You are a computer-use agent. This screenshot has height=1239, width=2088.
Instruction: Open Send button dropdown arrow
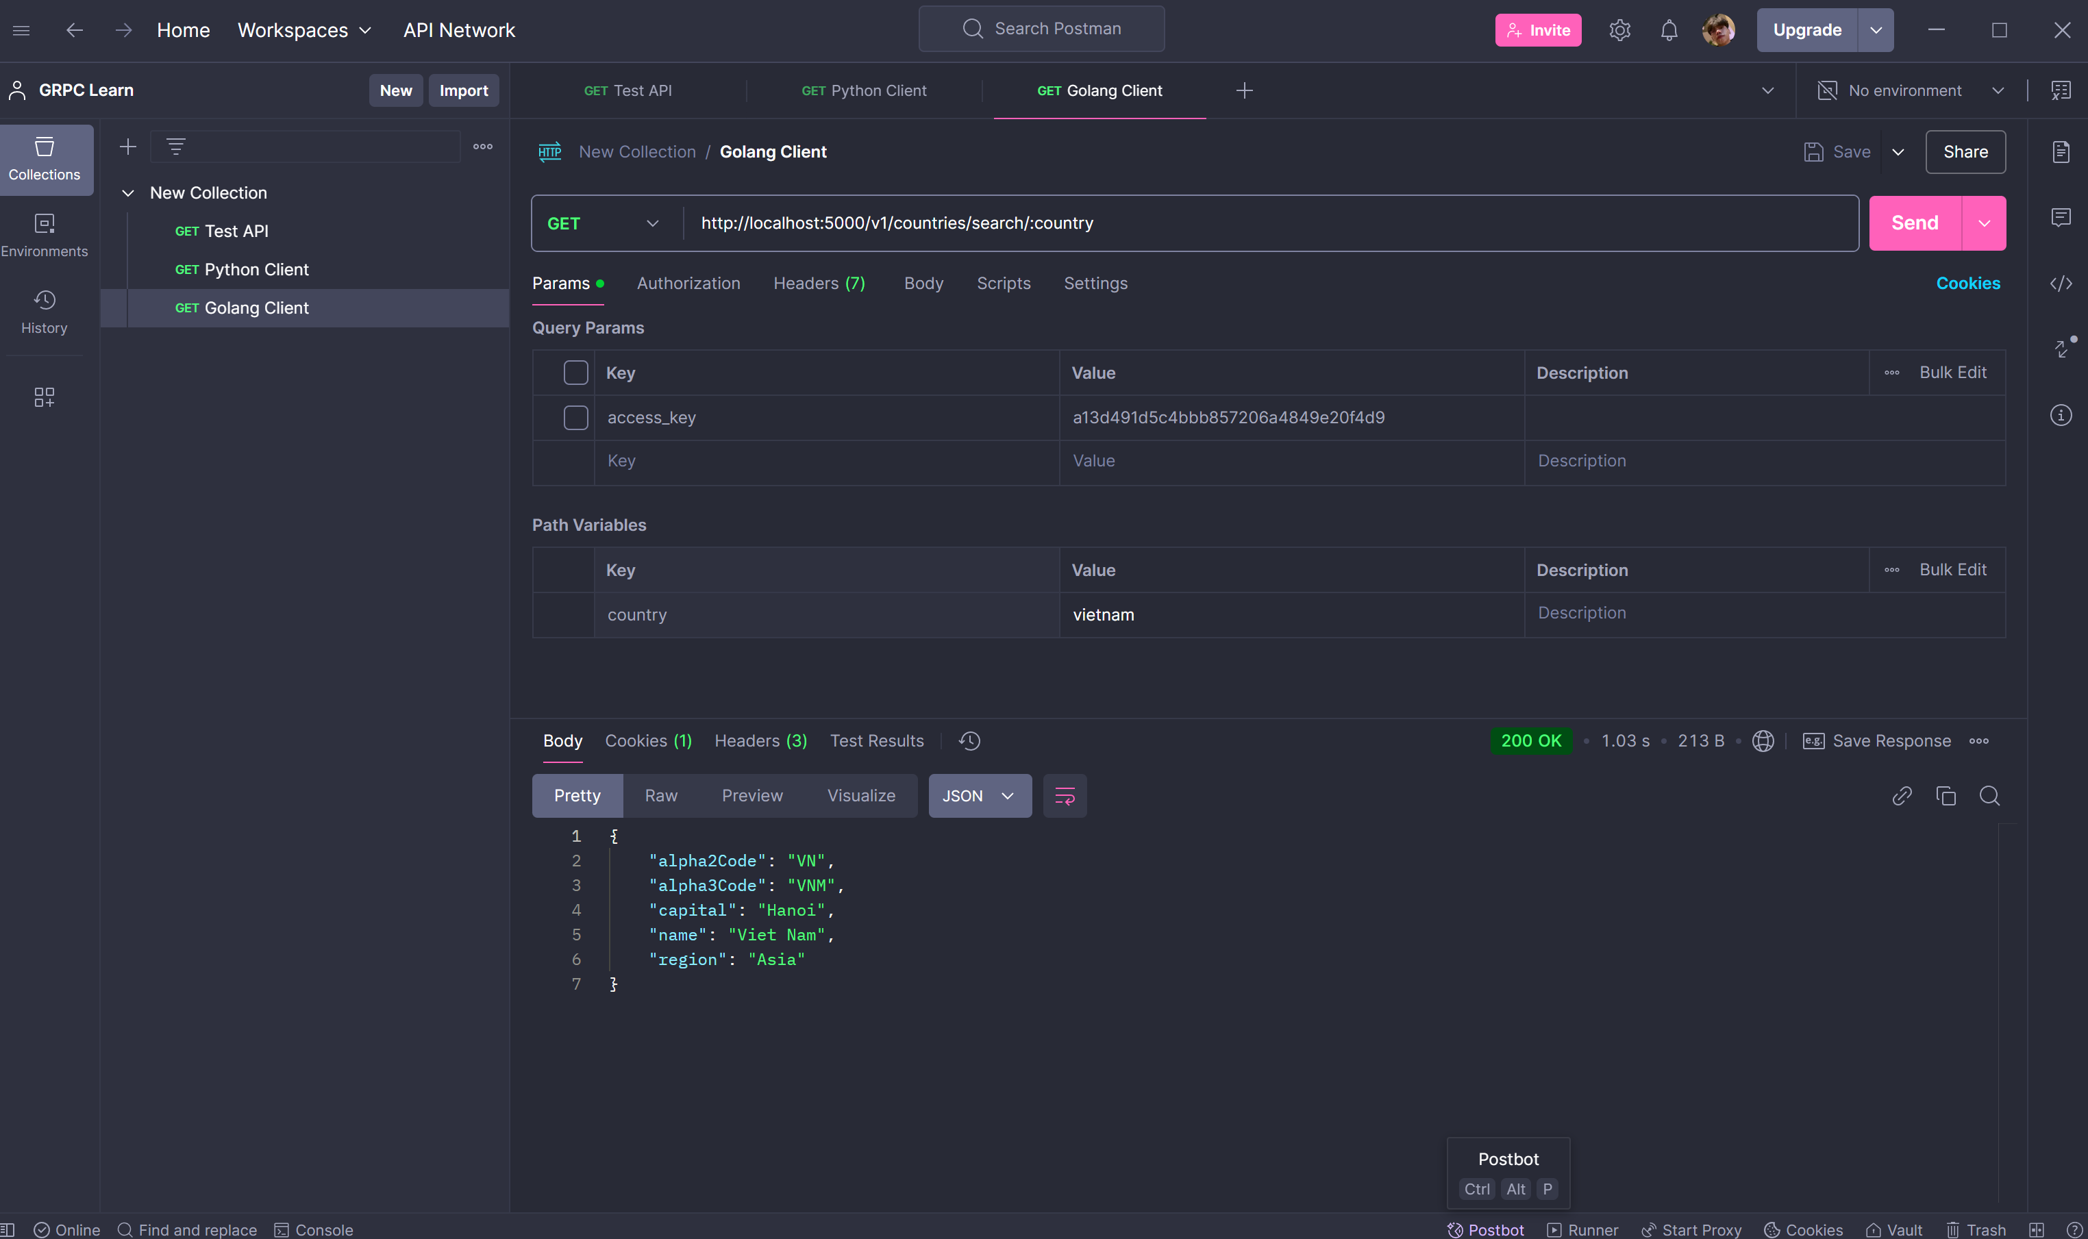pyautogui.click(x=1984, y=223)
